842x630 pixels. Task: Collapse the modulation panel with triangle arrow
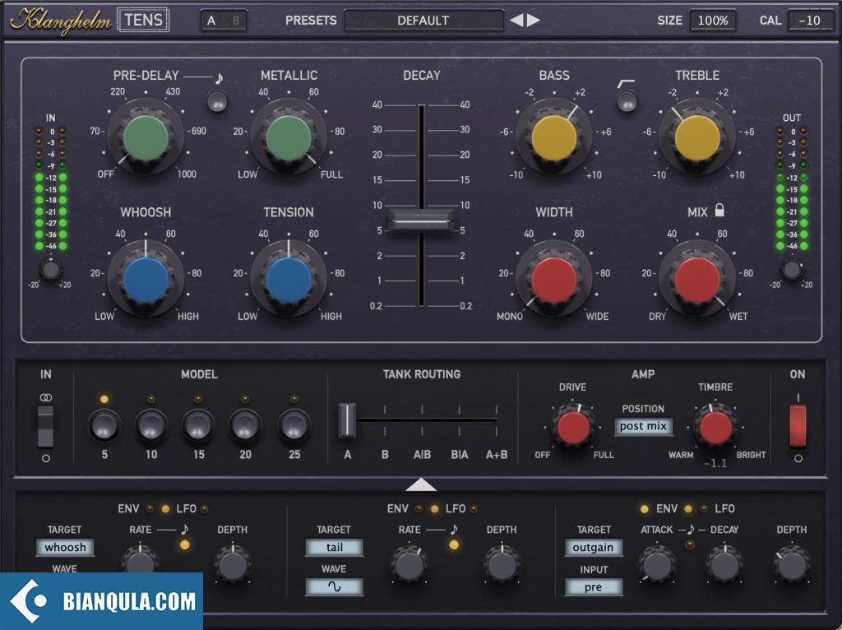[x=421, y=484]
